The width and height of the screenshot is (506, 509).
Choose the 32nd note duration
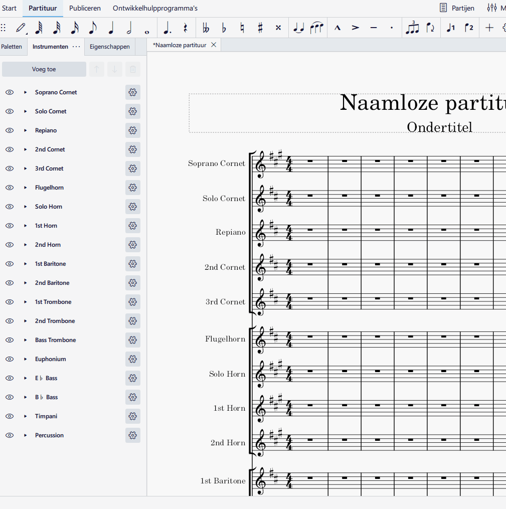point(57,28)
